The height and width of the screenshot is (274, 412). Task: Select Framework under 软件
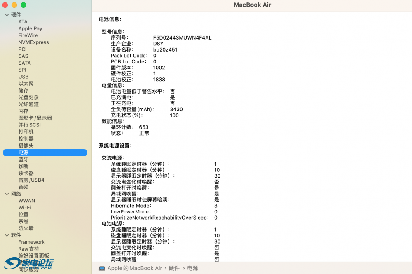coord(32,242)
